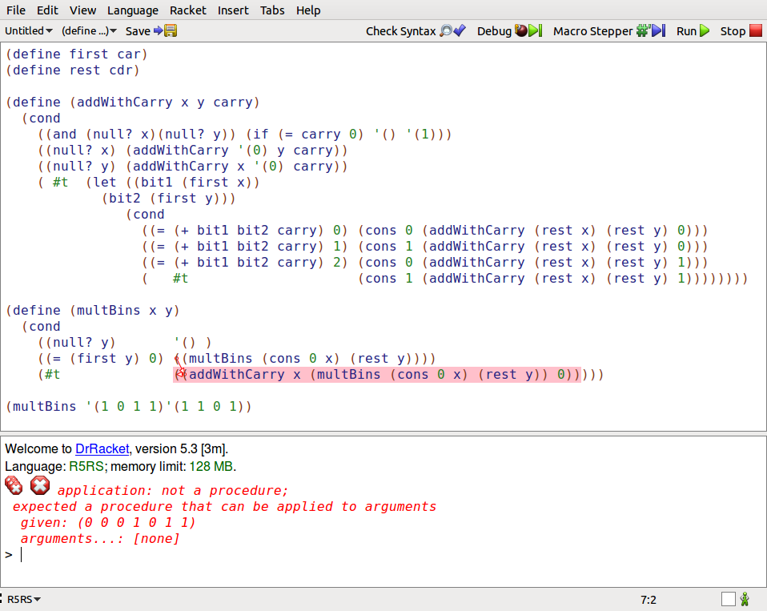
Task: Click the white status box beside running man
Action: pos(728,599)
